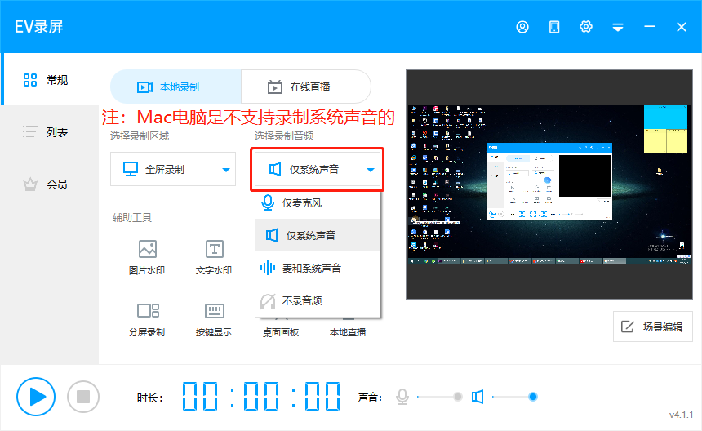The image size is (702, 431).
Task: Open the user account icon in title bar
Action: (522, 27)
